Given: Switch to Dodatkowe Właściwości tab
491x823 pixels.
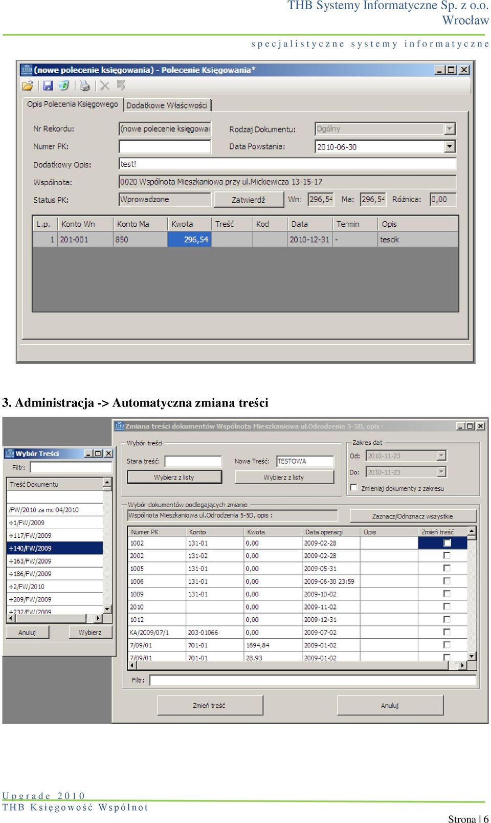Looking at the screenshot, I should (x=167, y=105).
